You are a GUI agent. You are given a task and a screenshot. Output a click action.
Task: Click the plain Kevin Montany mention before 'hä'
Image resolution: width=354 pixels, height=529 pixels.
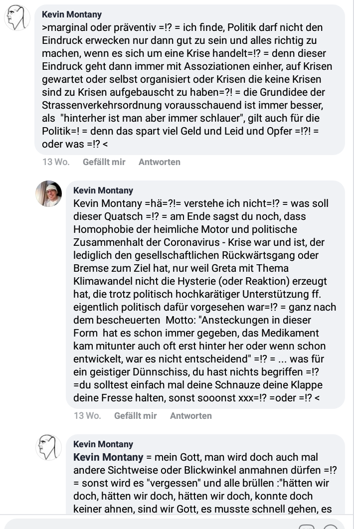coord(108,203)
